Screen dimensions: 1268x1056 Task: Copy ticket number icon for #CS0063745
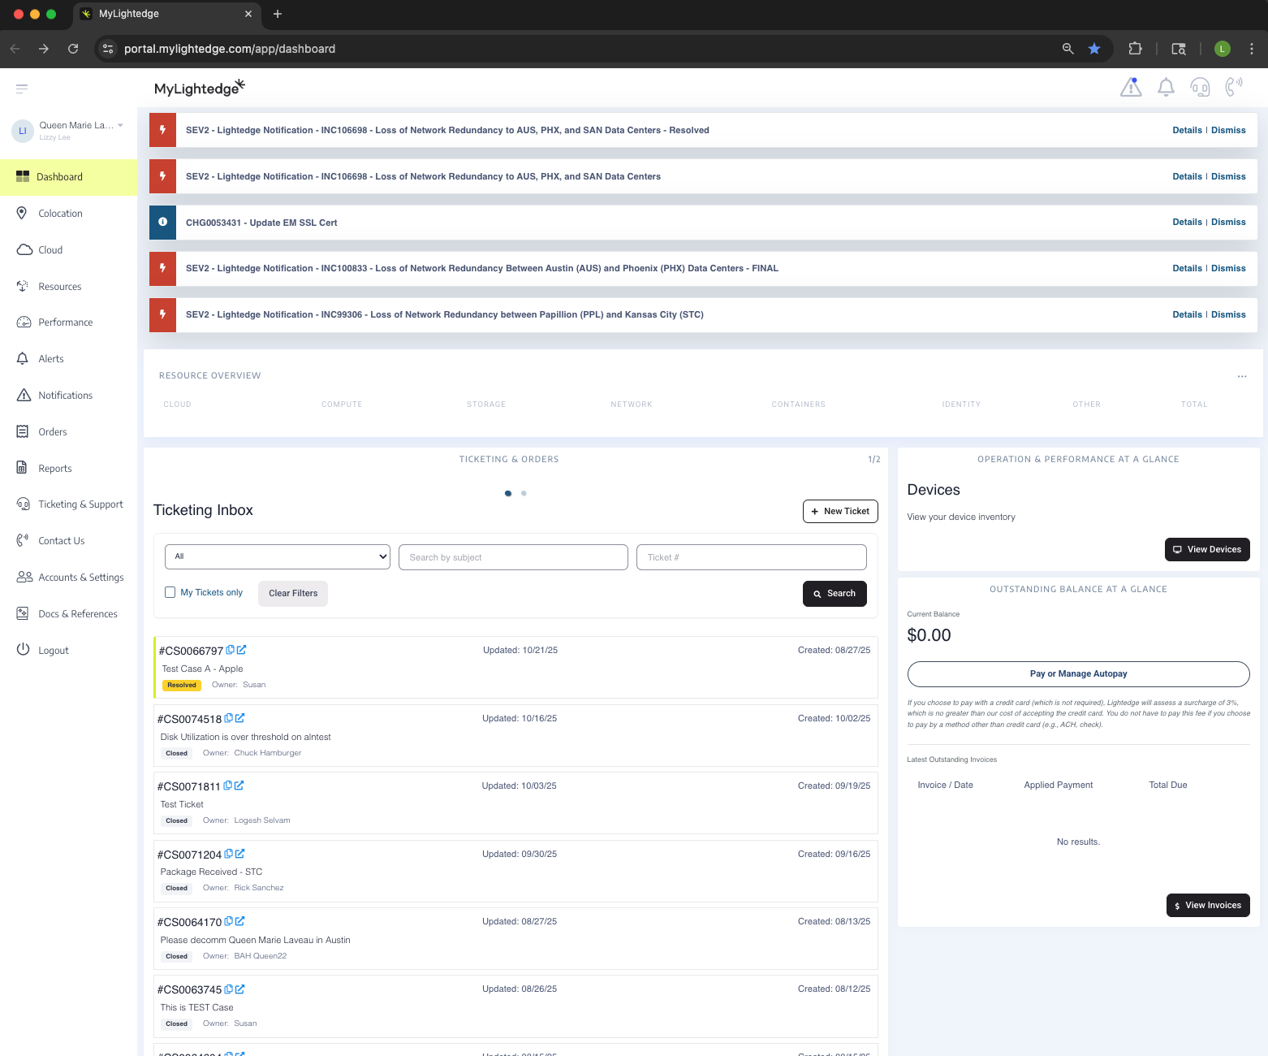[x=229, y=989]
